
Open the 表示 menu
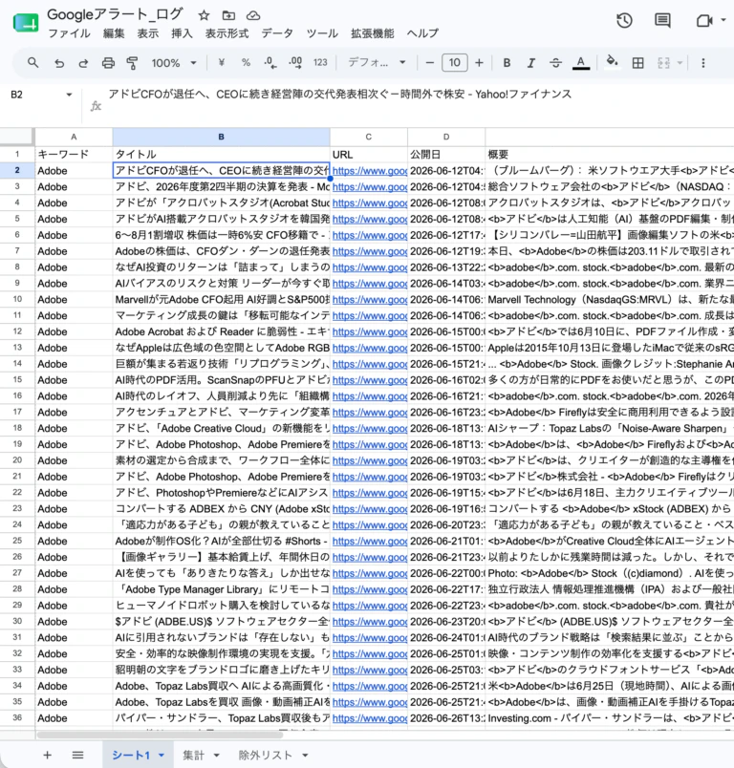pyautogui.click(x=147, y=33)
